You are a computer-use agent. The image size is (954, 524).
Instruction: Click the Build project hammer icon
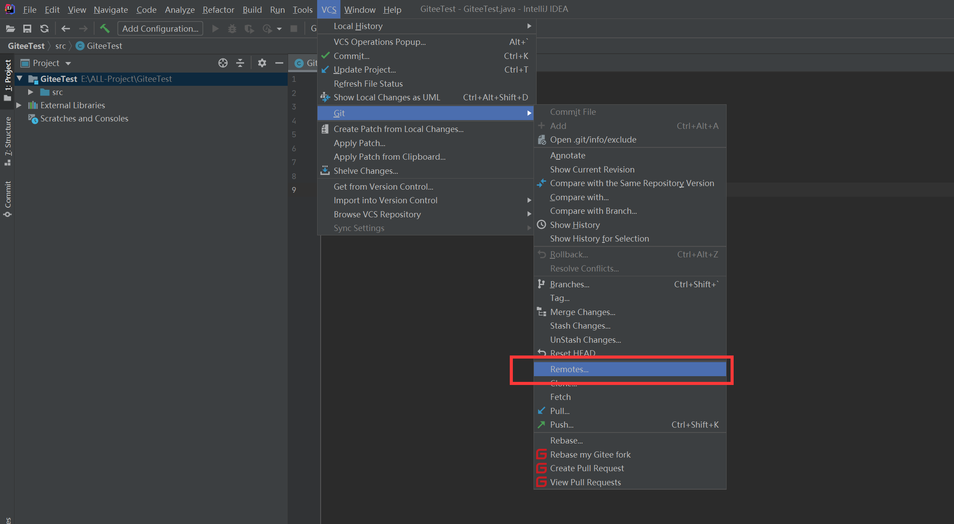pyautogui.click(x=105, y=29)
